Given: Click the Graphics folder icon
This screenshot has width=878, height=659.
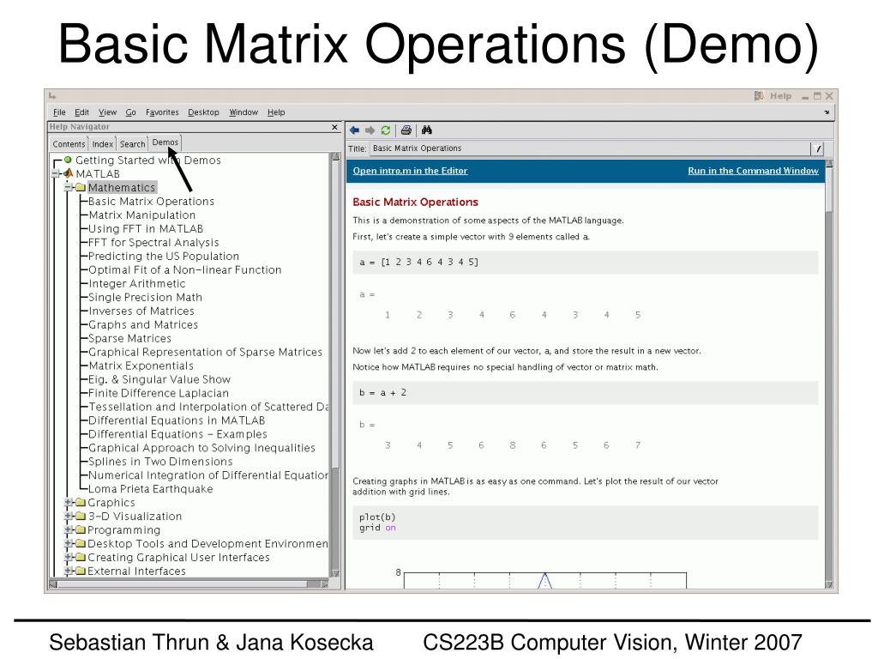Looking at the screenshot, I should 81,502.
